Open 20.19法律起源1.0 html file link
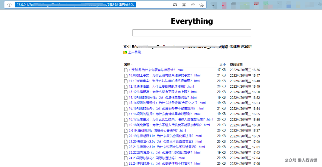 pos(165,136)
